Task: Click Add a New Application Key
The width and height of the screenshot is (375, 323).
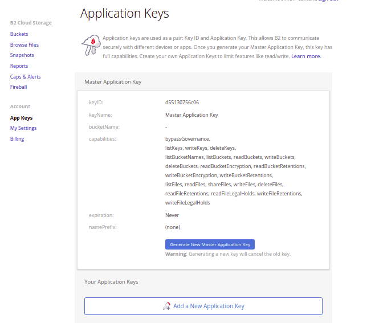Action: pyautogui.click(x=203, y=306)
